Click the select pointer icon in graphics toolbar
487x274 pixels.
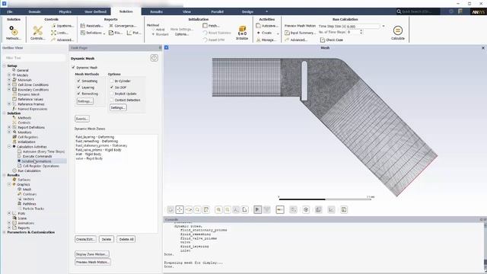click(x=257, y=210)
